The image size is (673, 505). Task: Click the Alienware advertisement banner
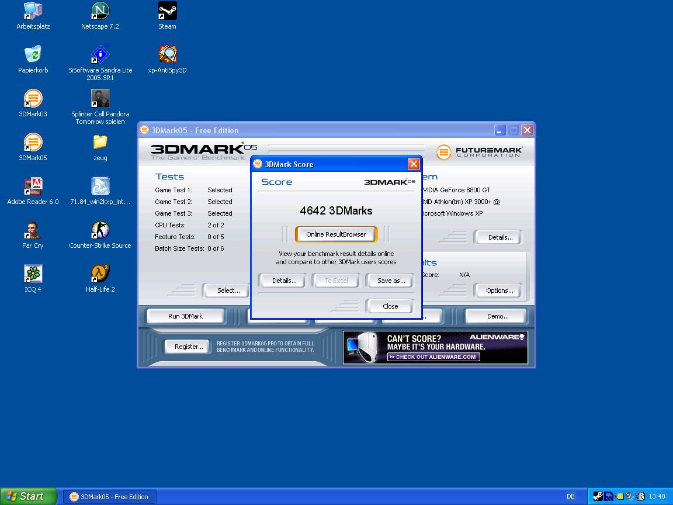pos(435,347)
